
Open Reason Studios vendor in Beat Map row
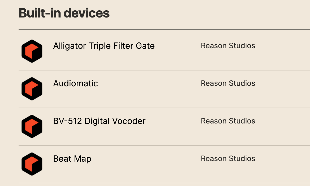[x=228, y=158]
